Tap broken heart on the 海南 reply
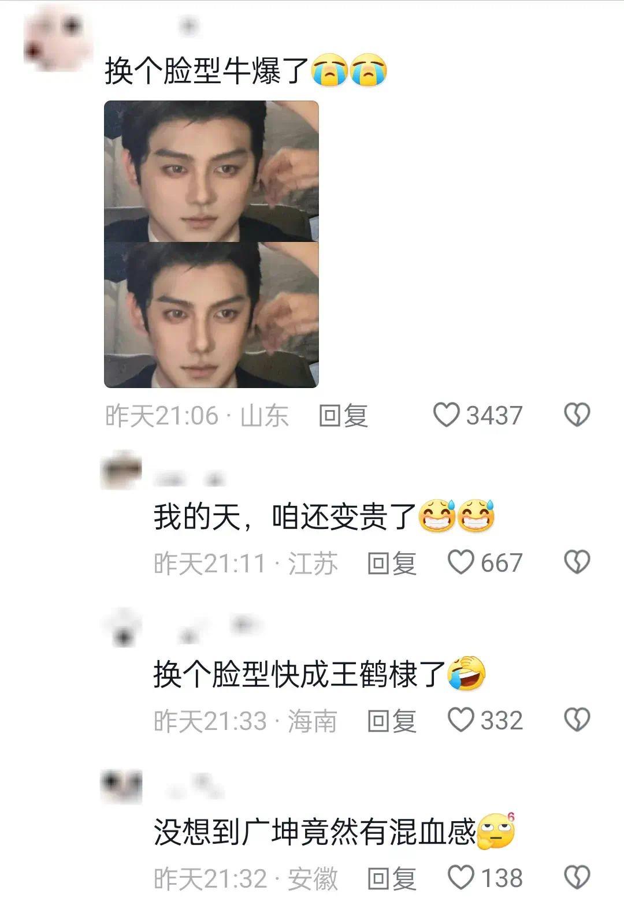Image resolution: width=624 pixels, height=909 pixels. [x=577, y=720]
